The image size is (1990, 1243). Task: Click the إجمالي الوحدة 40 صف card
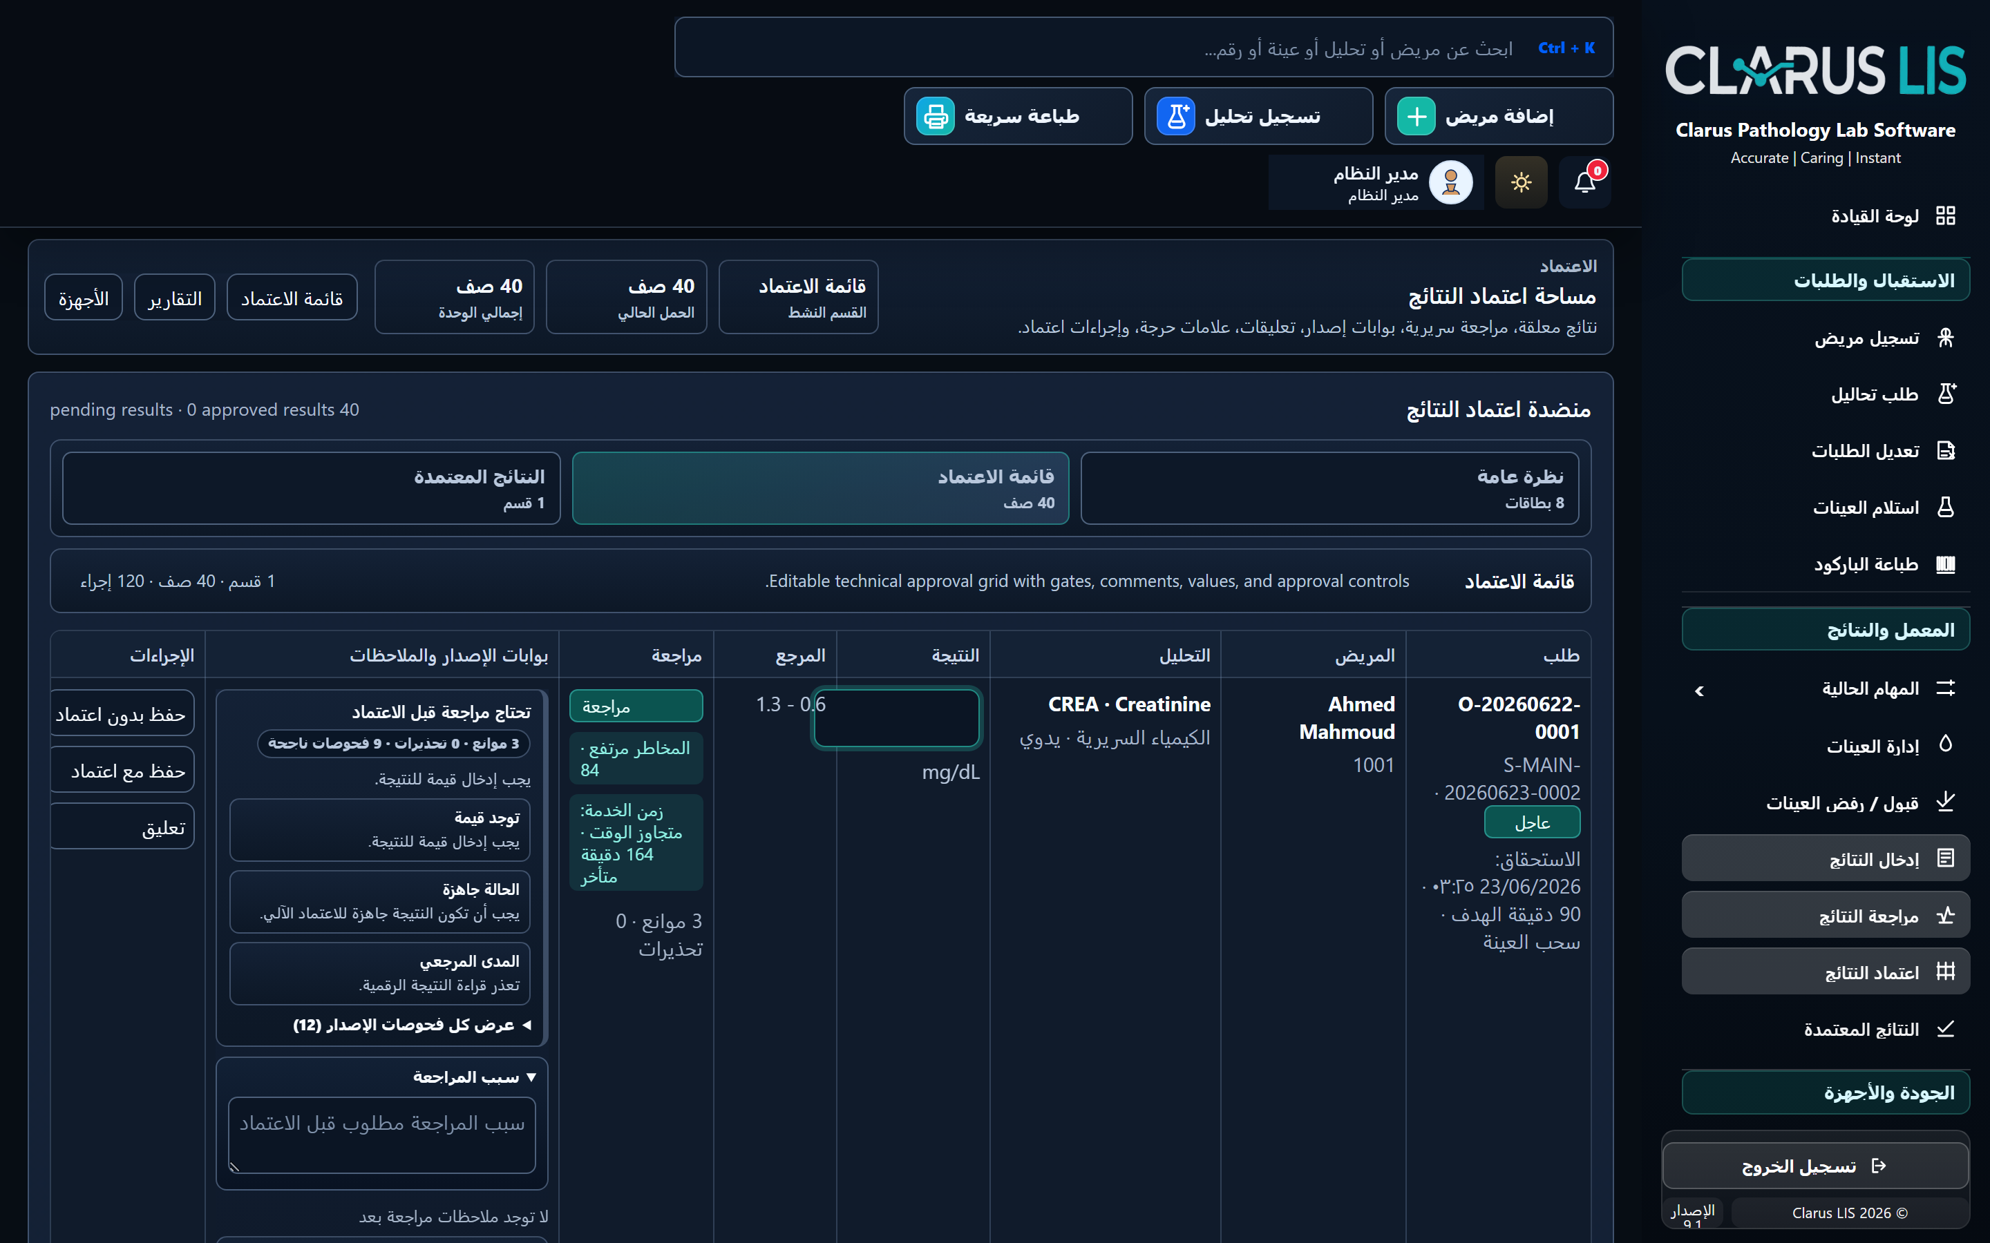(x=454, y=298)
